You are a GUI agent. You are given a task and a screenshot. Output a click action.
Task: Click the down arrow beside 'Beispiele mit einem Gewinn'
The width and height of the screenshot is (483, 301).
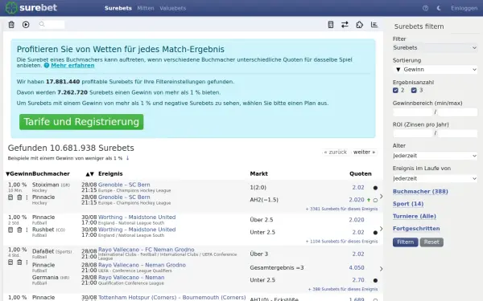127,158
